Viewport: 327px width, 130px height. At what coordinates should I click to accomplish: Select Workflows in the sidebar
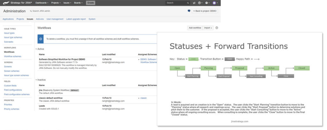[9, 52]
